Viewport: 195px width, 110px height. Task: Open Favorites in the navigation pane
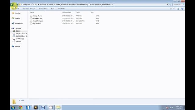(x=17, y=13)
